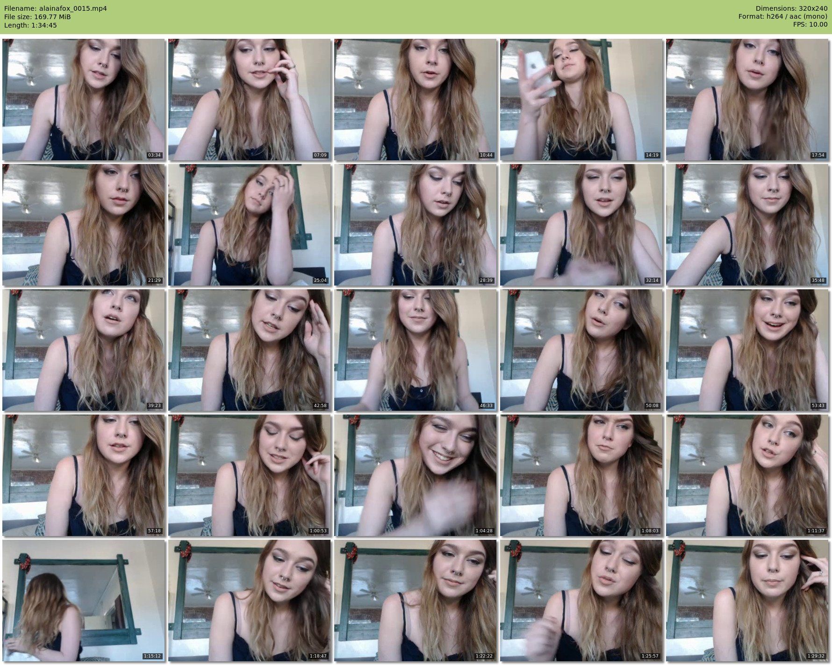Open the thumbnail at 25:04
Screen dimensions: 832x665
point(250,225)
